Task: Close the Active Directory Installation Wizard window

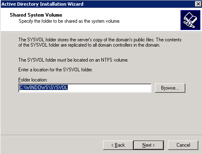Action: (x=198, y=4)
